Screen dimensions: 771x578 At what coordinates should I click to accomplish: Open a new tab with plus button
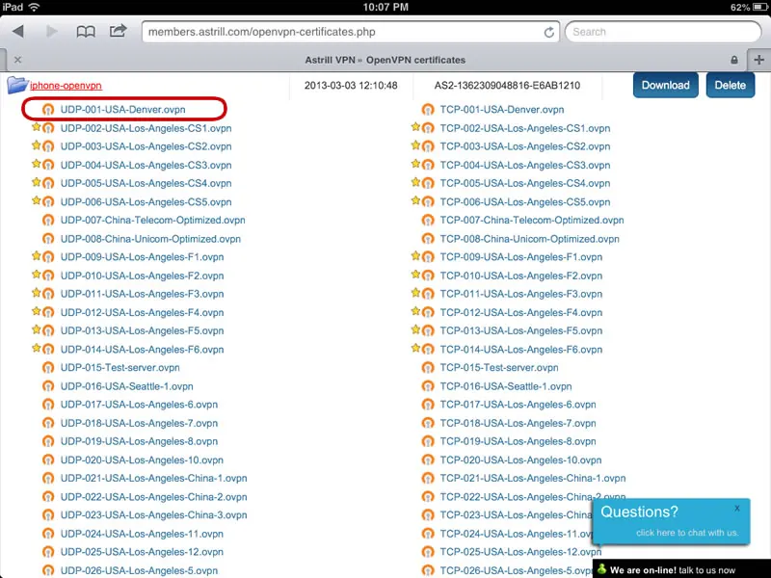coord(758,60)
